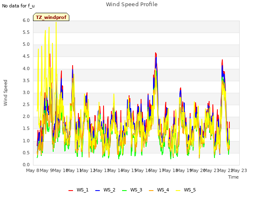Click the 2.5 y-axis tick label
The image size is (264, 198).
pos(26,105)
